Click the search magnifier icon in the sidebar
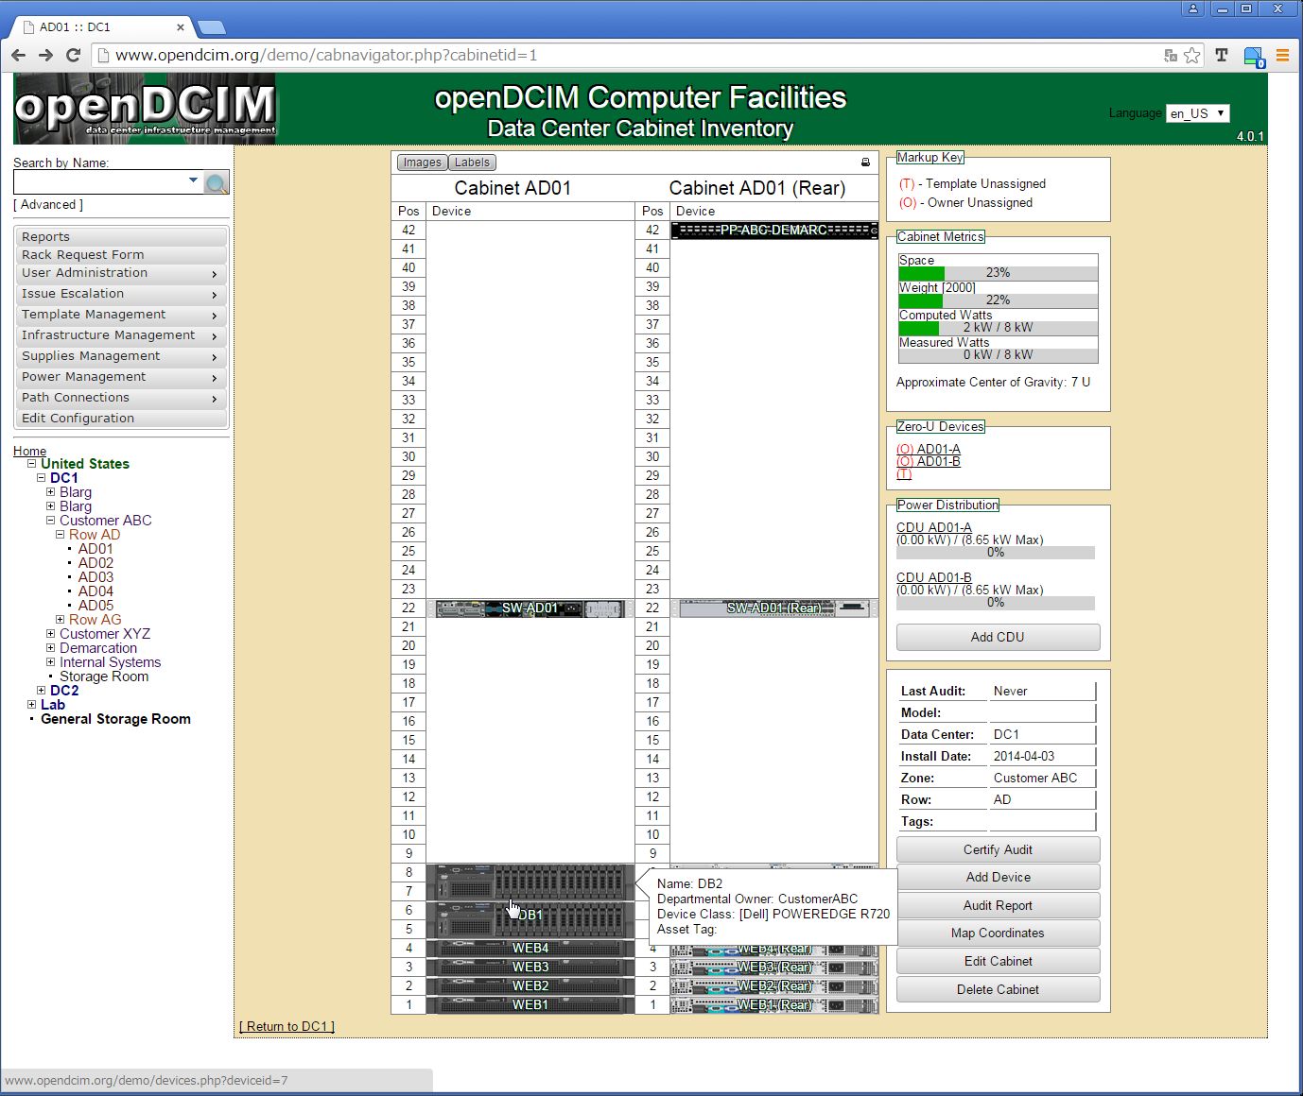This screenshot has width=1303, height=1096. tap(217, 181)
